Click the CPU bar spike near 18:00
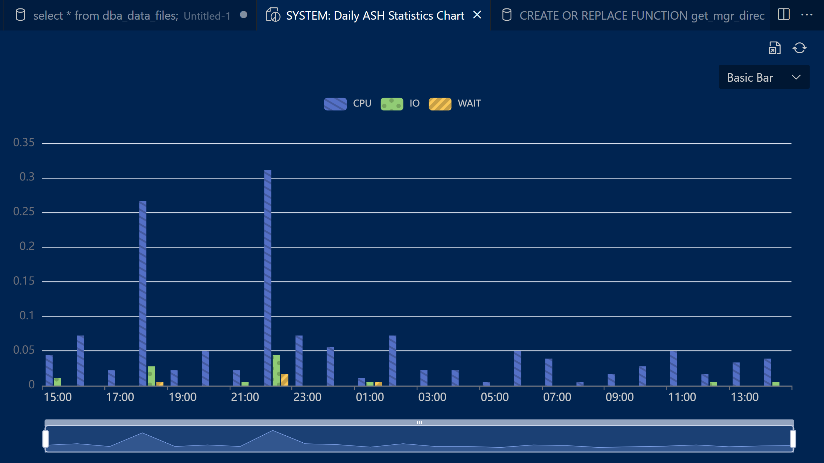The width and height of the screenshot is (824, 463). tap(143, 293)
